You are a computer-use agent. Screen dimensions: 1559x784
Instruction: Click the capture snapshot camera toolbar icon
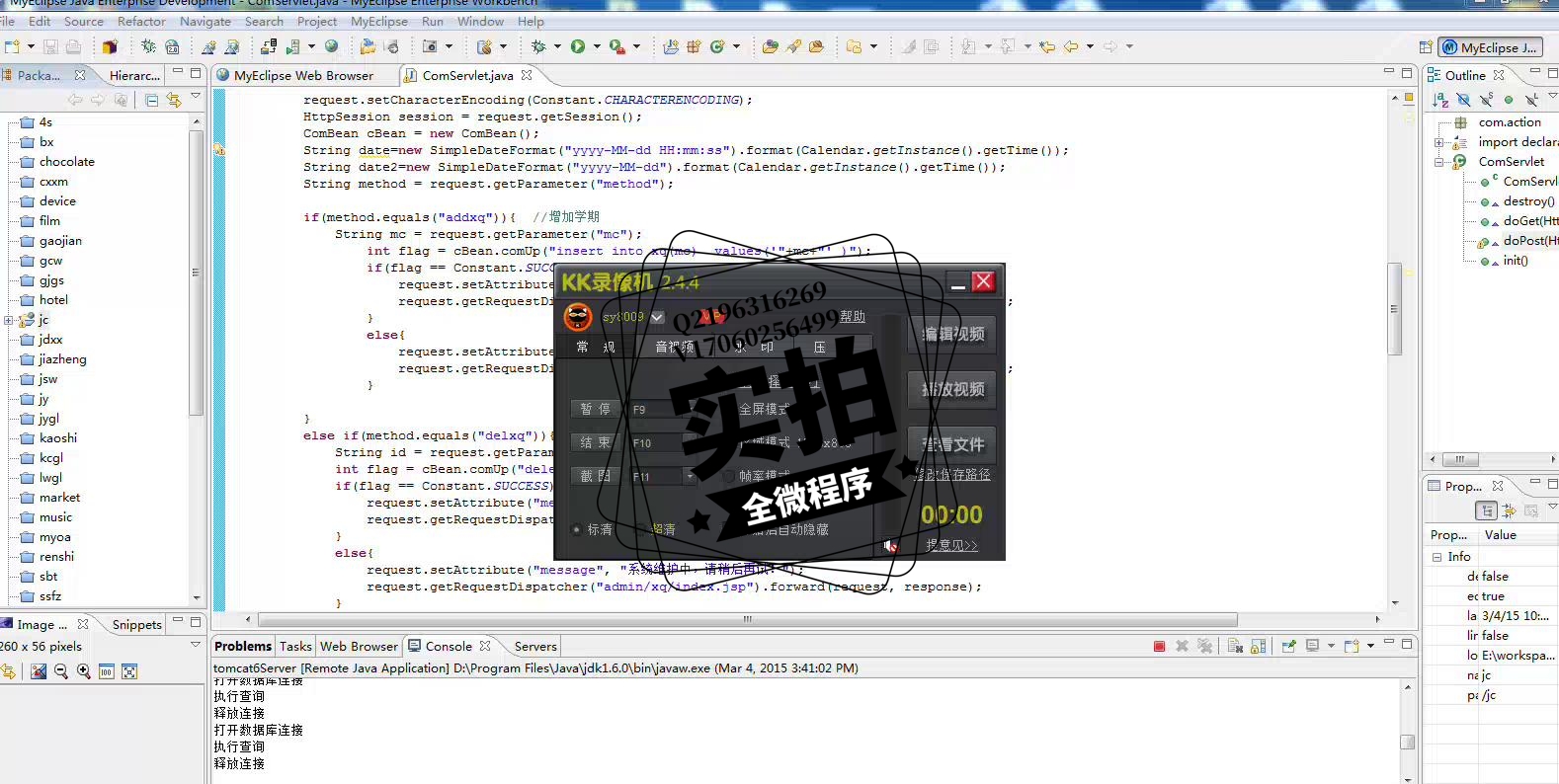click(x=430, y=46)
